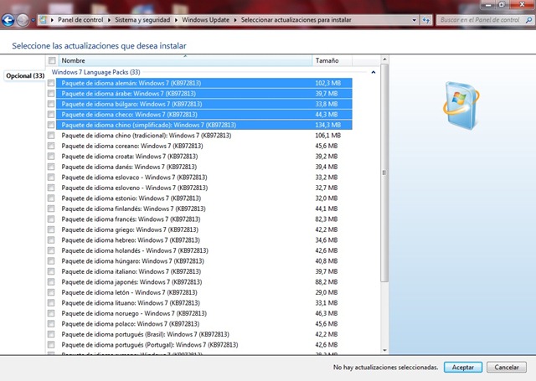
Task: Confirm selection with 'Aceptar' button
Action: [463, 368]
